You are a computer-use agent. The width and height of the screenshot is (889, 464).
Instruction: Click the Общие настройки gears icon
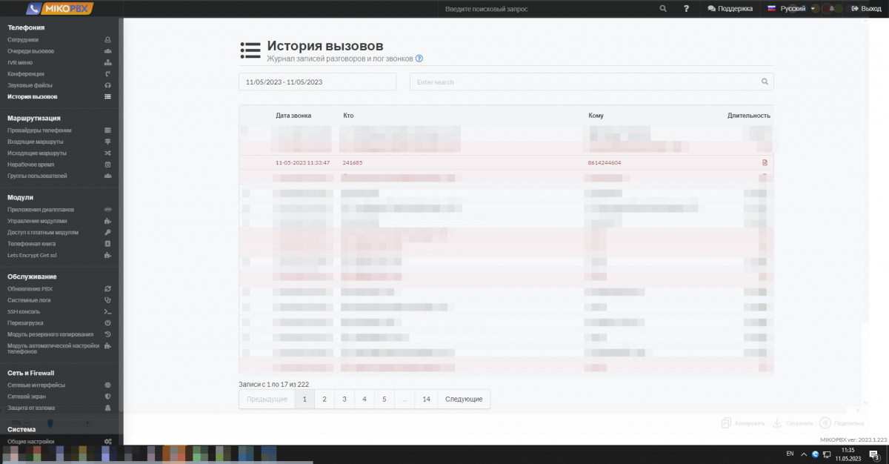(x=108, y=442)
